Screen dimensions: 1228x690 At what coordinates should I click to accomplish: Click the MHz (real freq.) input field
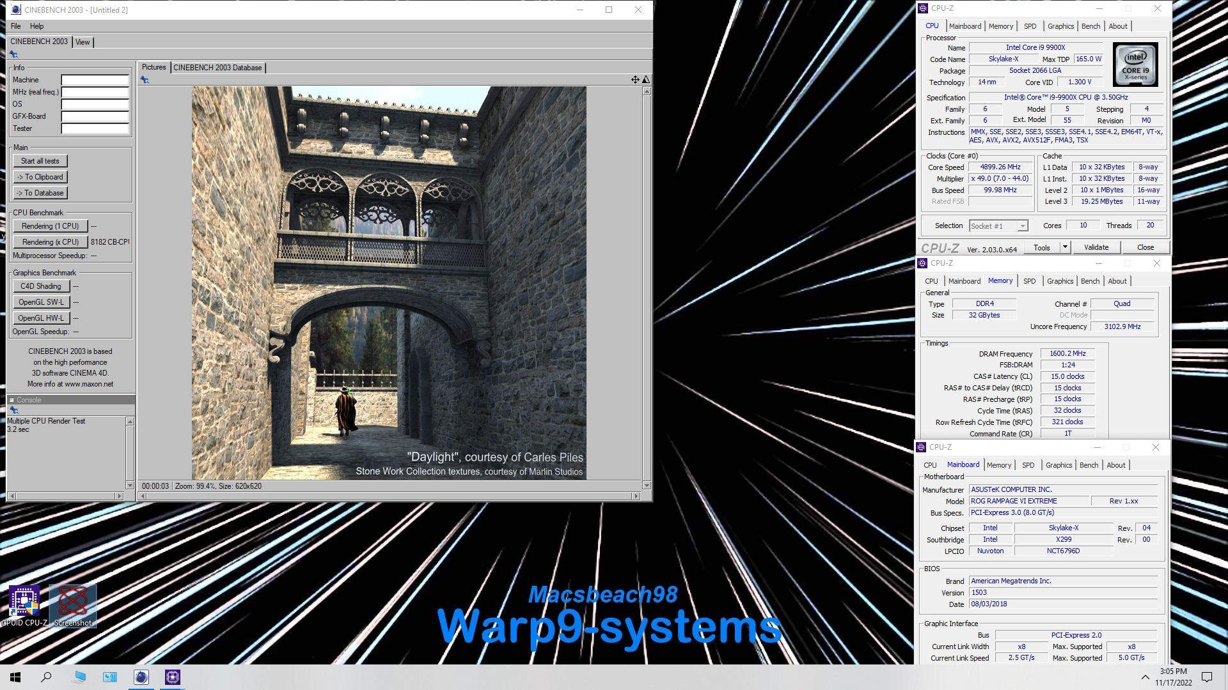coord(95,93)
